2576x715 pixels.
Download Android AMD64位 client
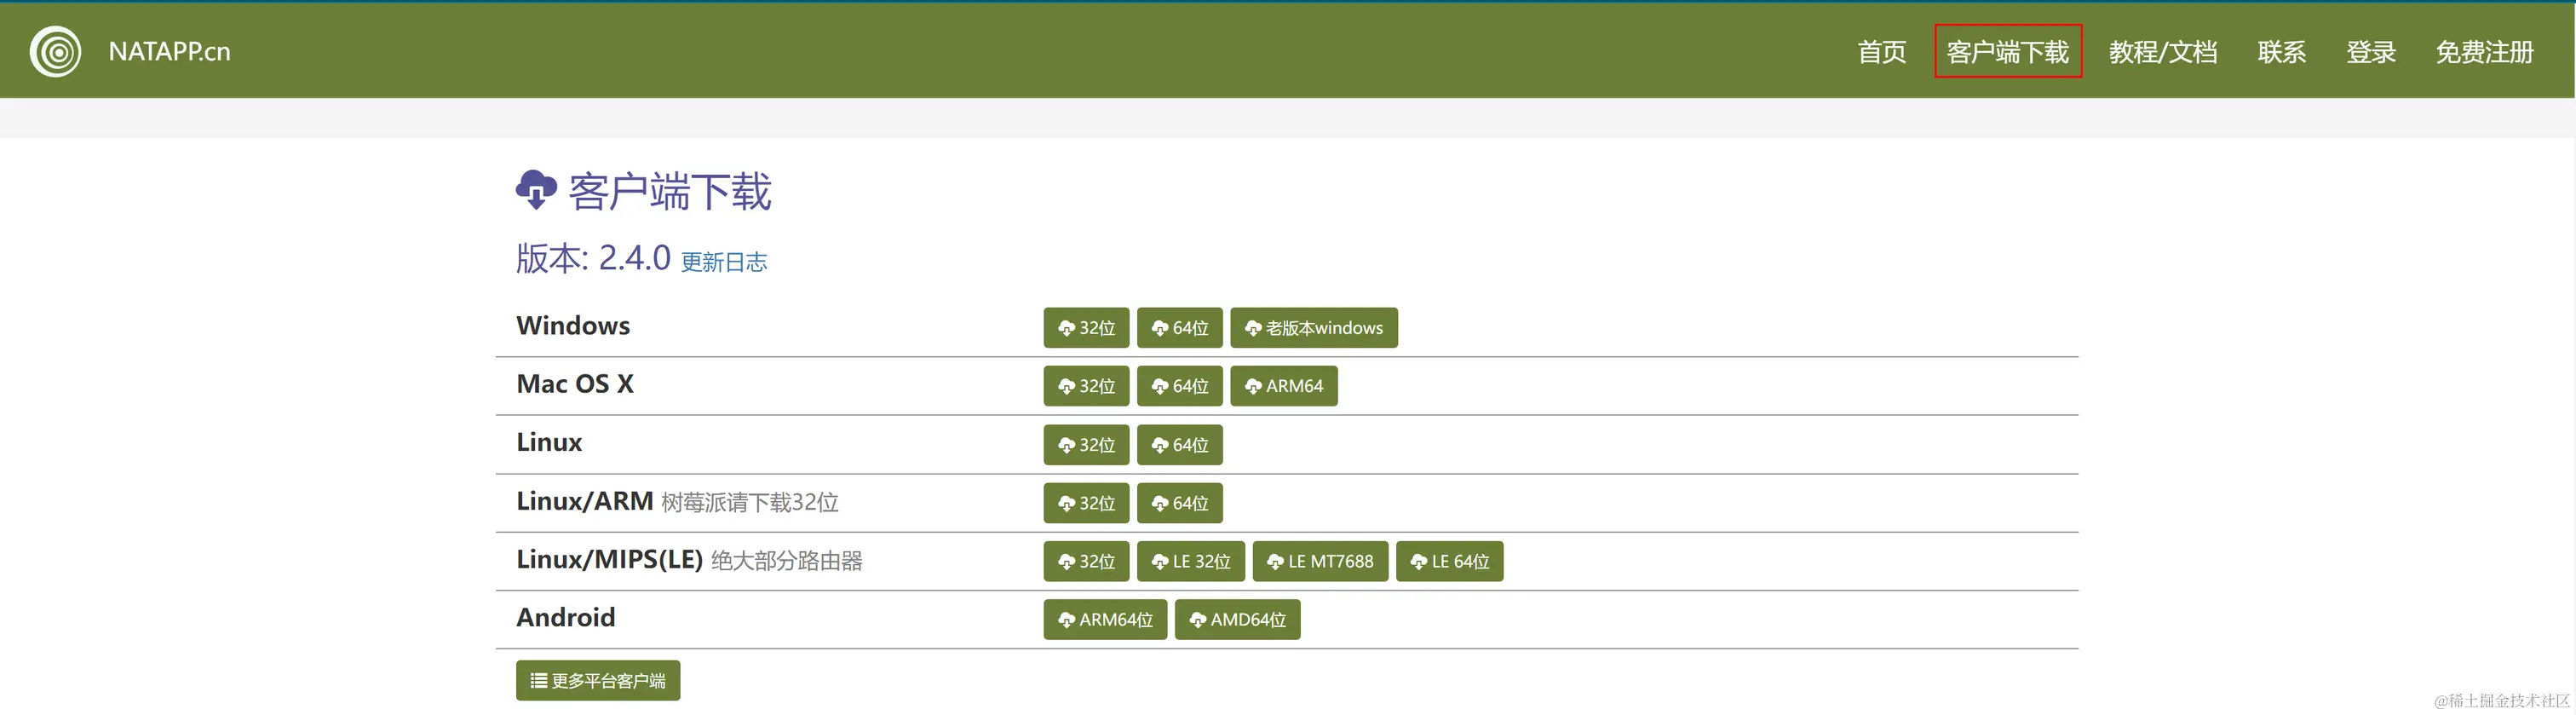pyautogui.click(x=1238, y=620)
